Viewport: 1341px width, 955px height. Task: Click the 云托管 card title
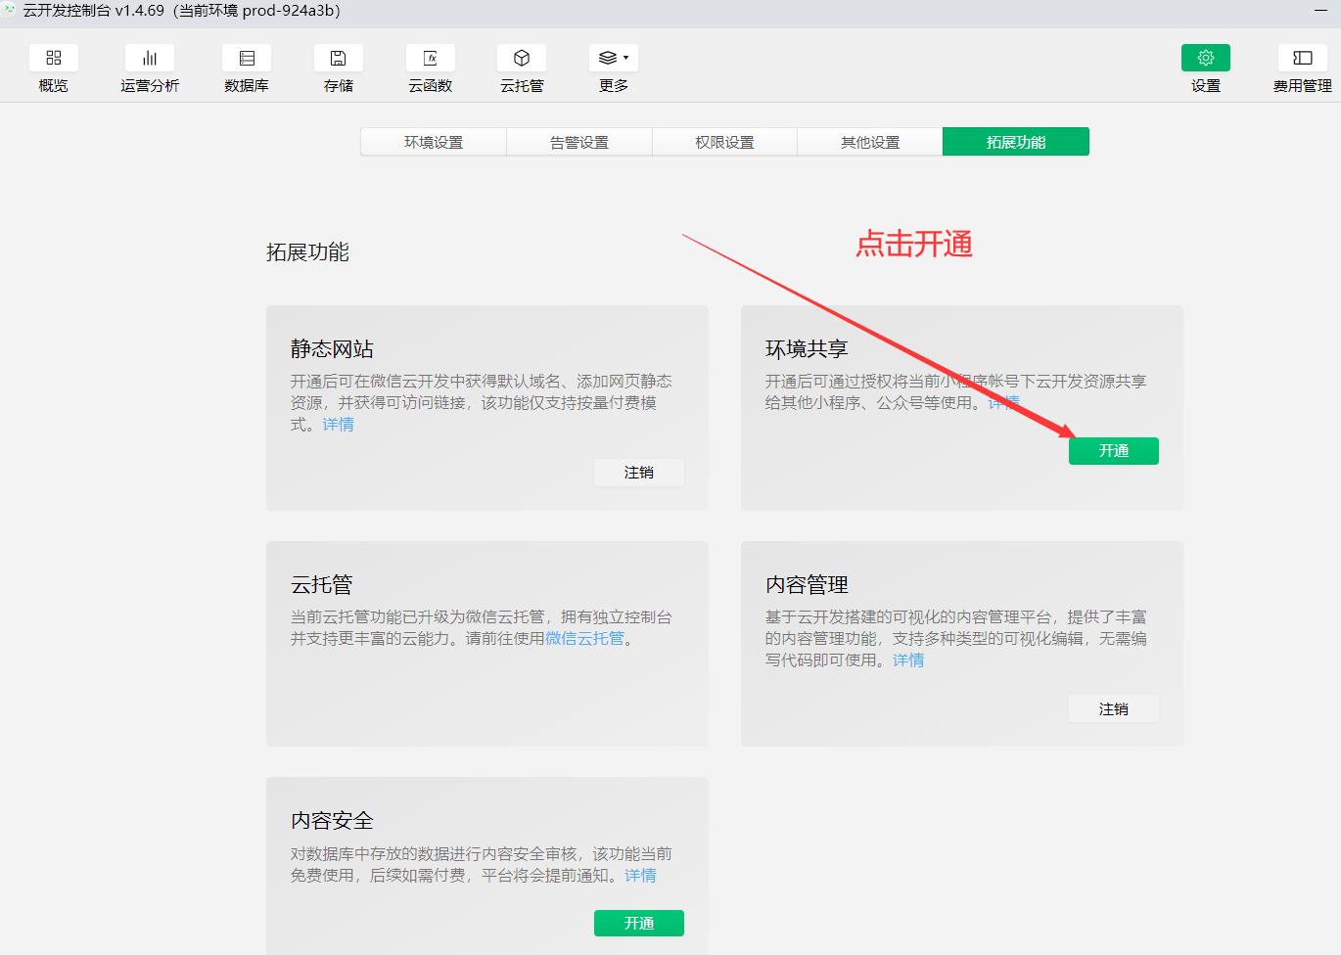click(x=321, y=585)
